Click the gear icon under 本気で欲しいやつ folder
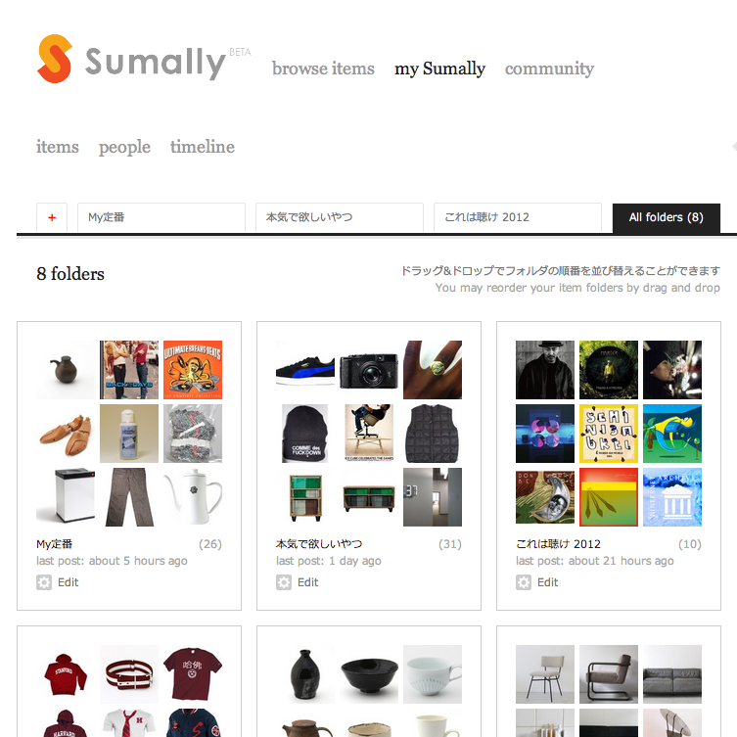The image size is (737, 737). pos(284,582)
